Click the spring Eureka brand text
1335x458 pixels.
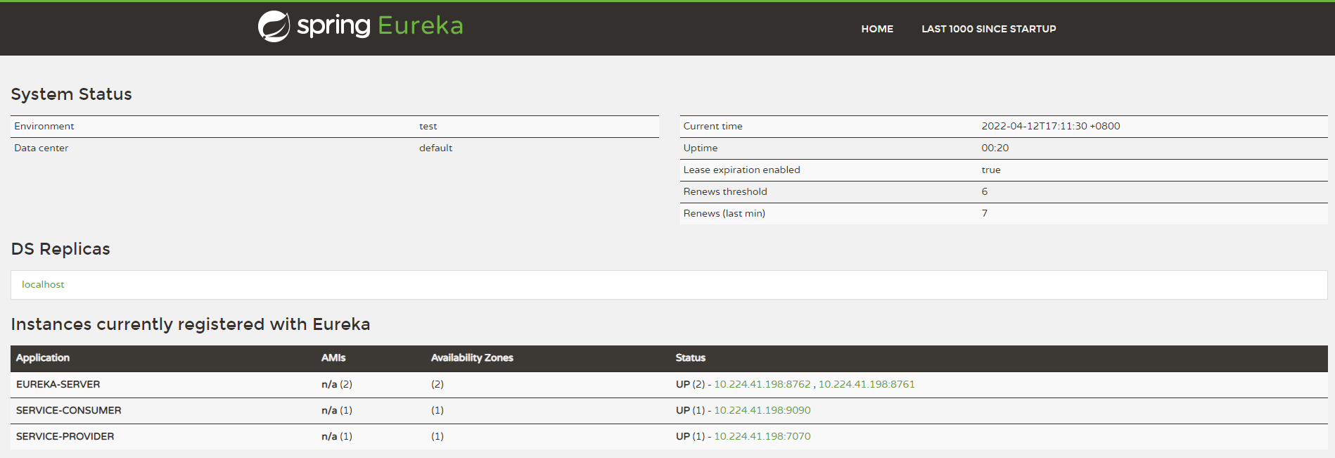point(380,26)
